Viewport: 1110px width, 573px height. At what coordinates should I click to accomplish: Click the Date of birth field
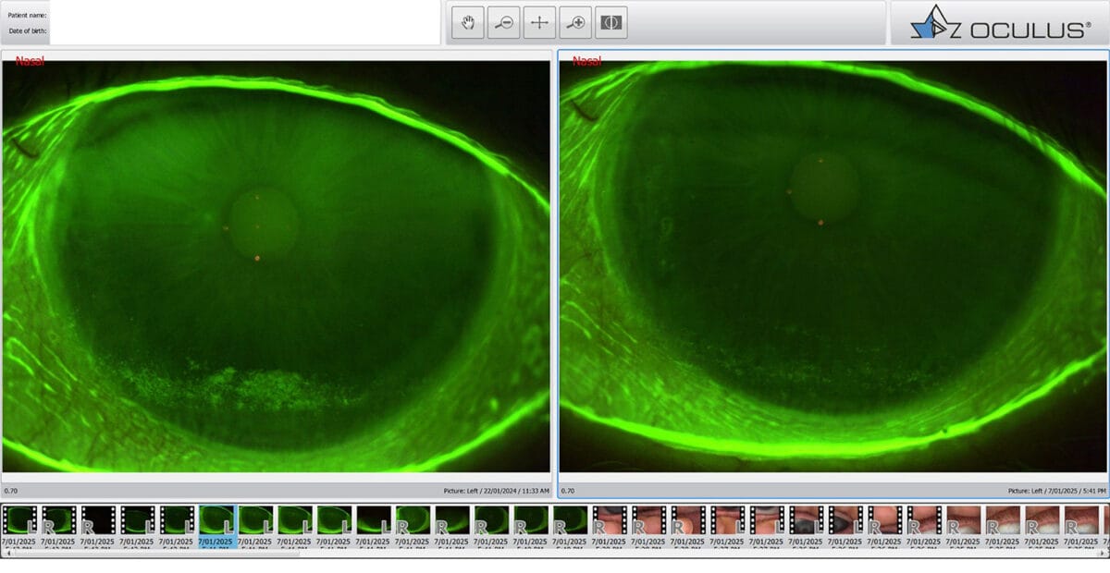click(x=244, y=30)
